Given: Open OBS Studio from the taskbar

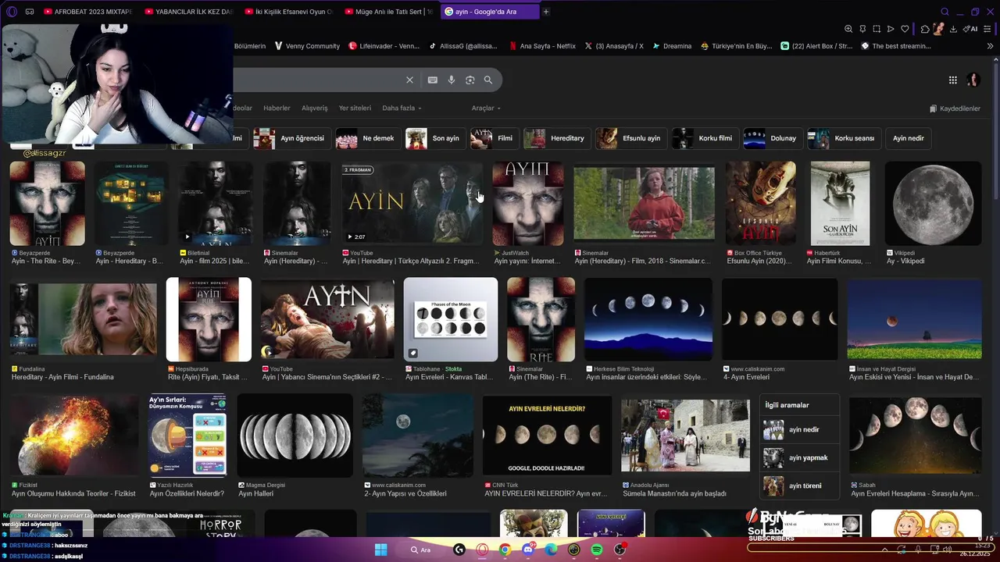Looking at the screenshot, I should (620, 550).
